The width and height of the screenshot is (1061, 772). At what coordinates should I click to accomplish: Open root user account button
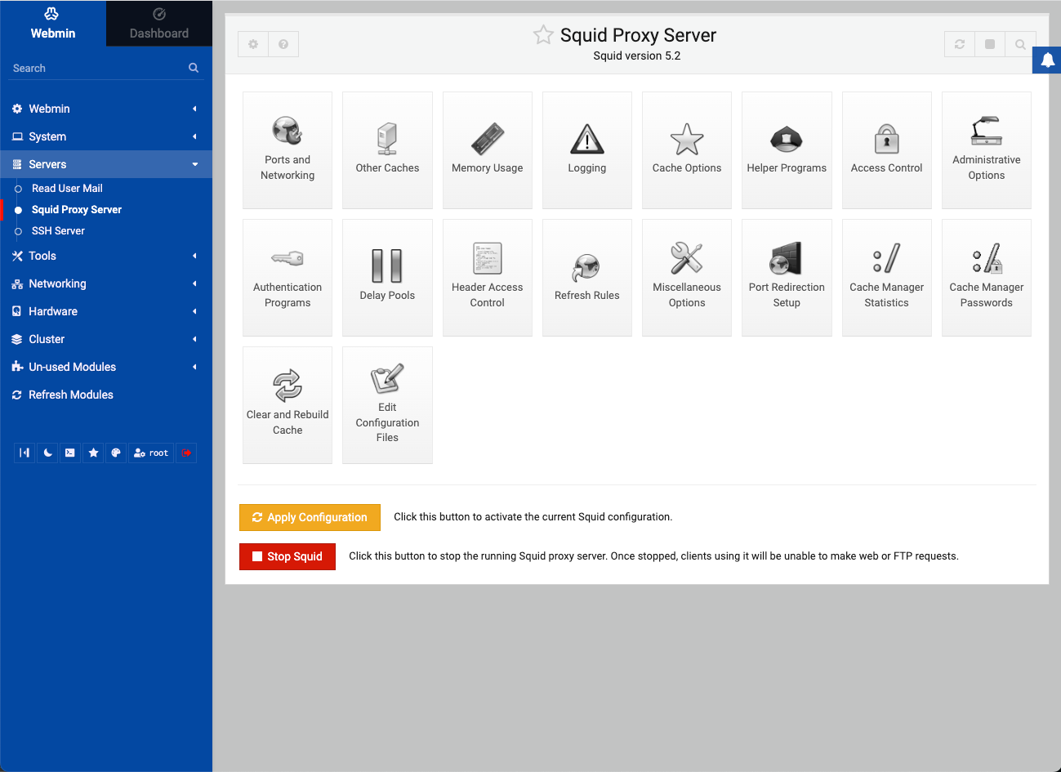coord(151,453)
